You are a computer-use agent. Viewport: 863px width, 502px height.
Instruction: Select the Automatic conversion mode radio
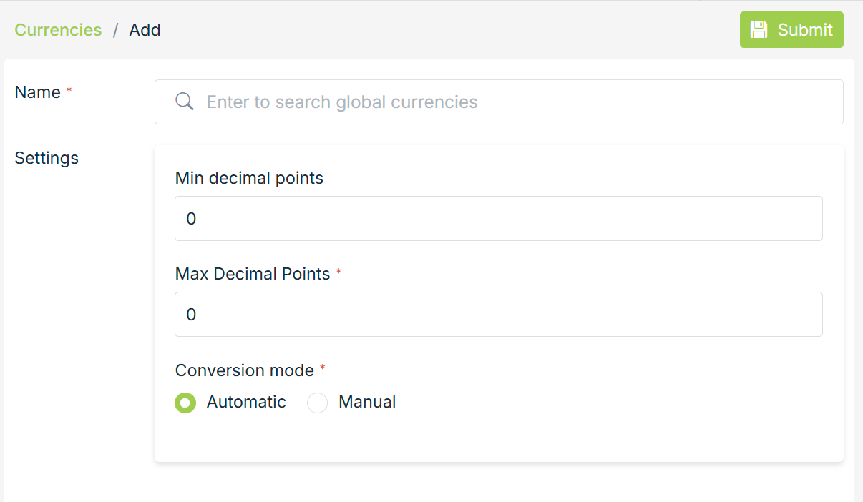(185, 403)
